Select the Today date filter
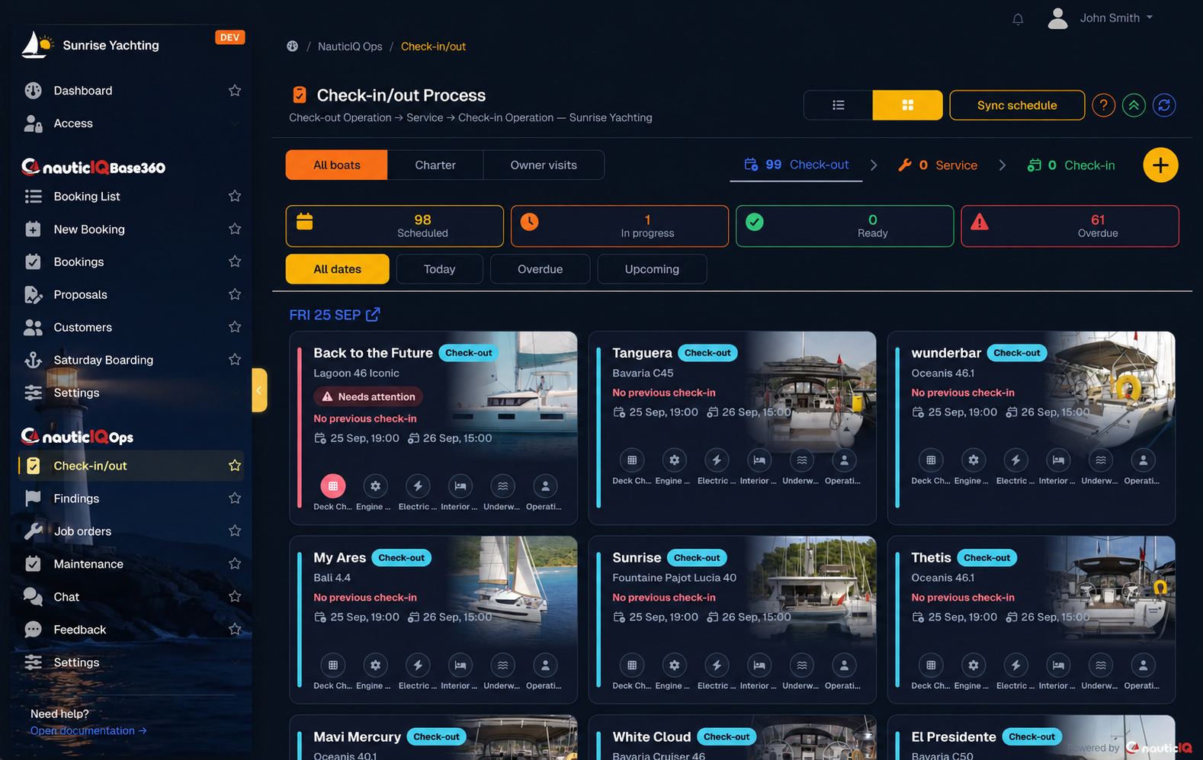Image resolution: width=1203 pixels, height=760 pixels. click(439, 269)
